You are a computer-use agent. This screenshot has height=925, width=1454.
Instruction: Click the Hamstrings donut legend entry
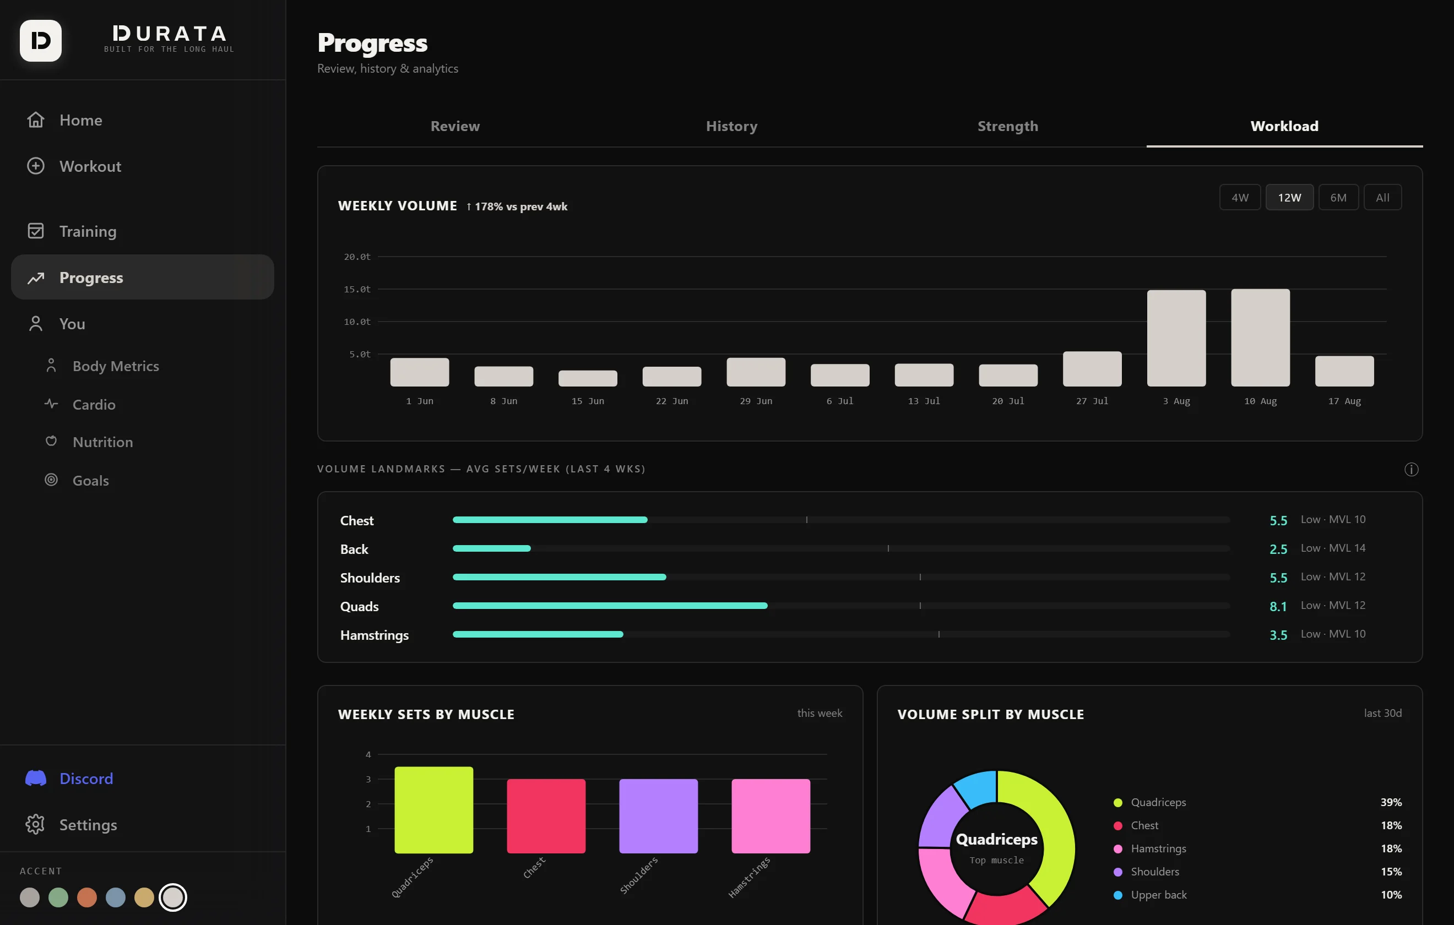1257,848
